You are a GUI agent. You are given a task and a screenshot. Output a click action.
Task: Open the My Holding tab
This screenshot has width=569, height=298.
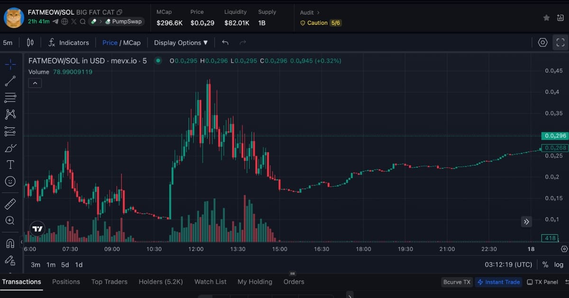tap(255, 282)
